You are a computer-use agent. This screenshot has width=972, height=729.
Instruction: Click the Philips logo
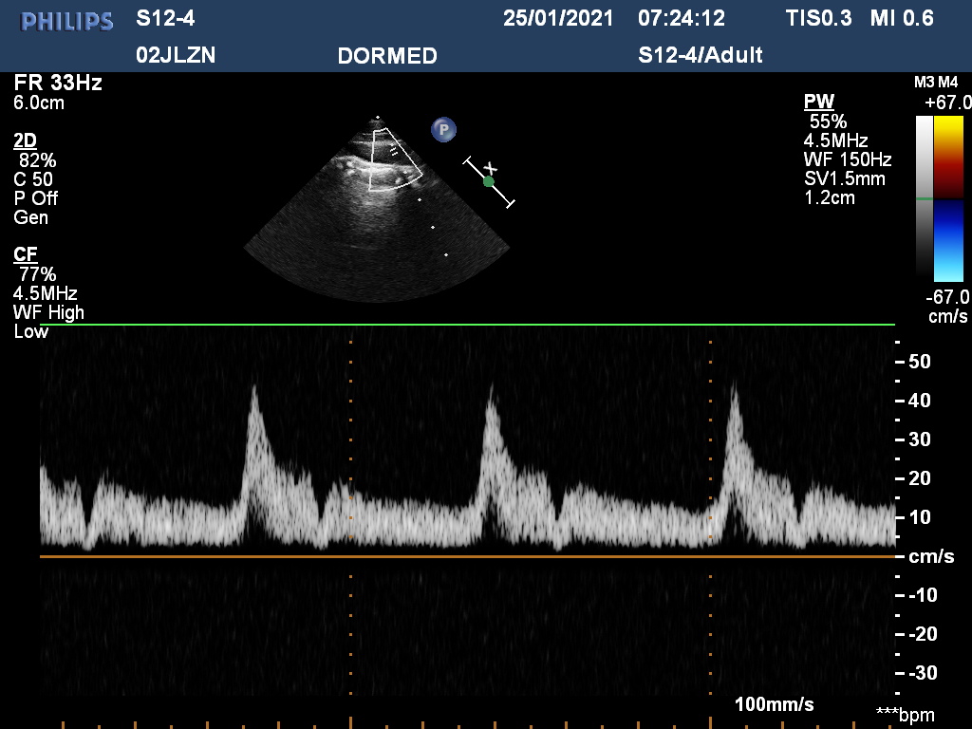click(x=66, y=21)
